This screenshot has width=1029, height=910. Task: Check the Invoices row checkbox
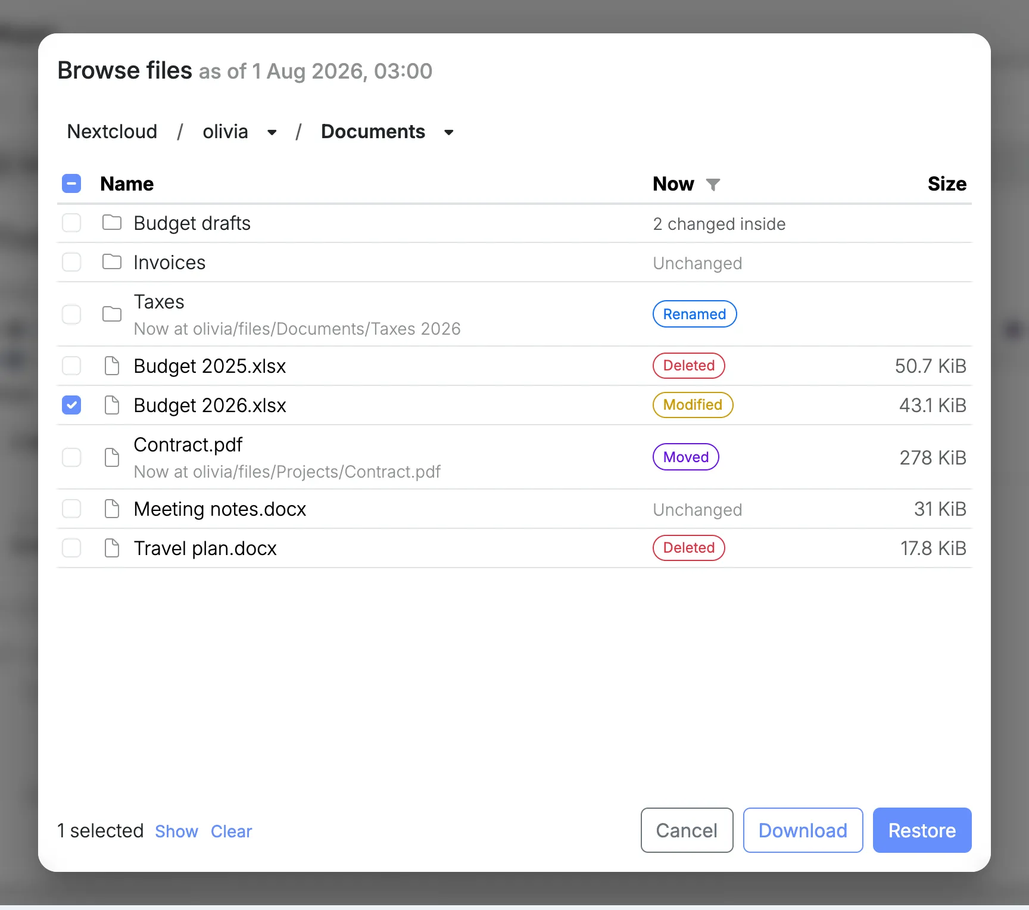click(x=71, y=262)
